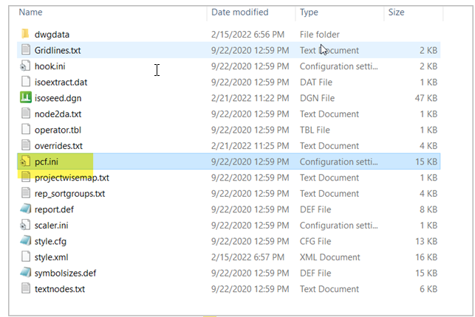
Task: Select the isoextract.dat file name
Action: pos(62,83)
